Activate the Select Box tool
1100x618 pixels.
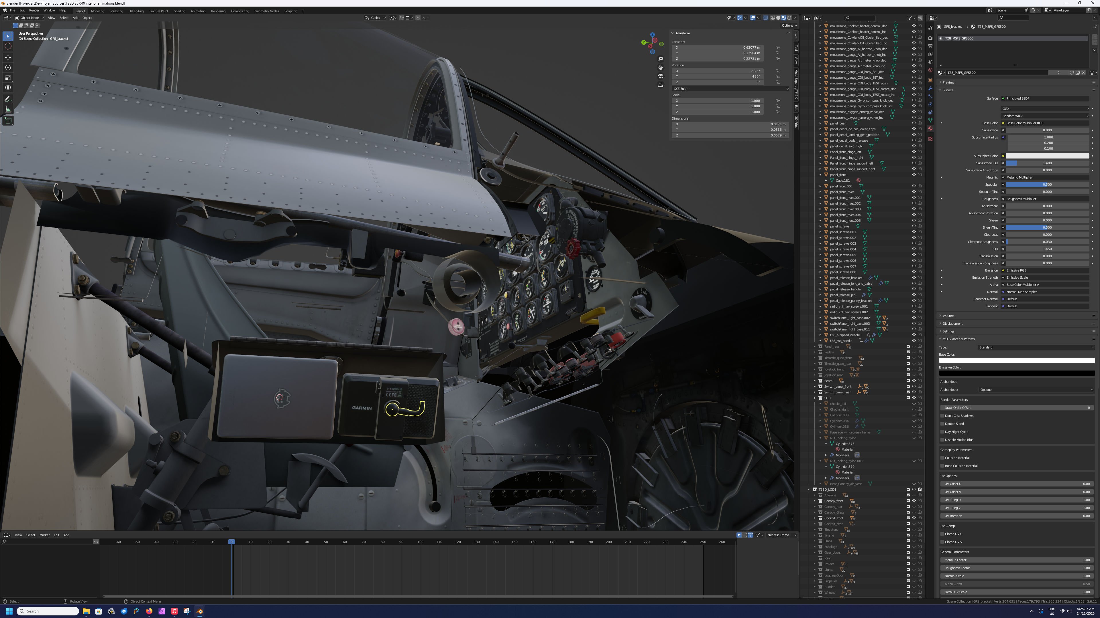[x=8, y=36]
